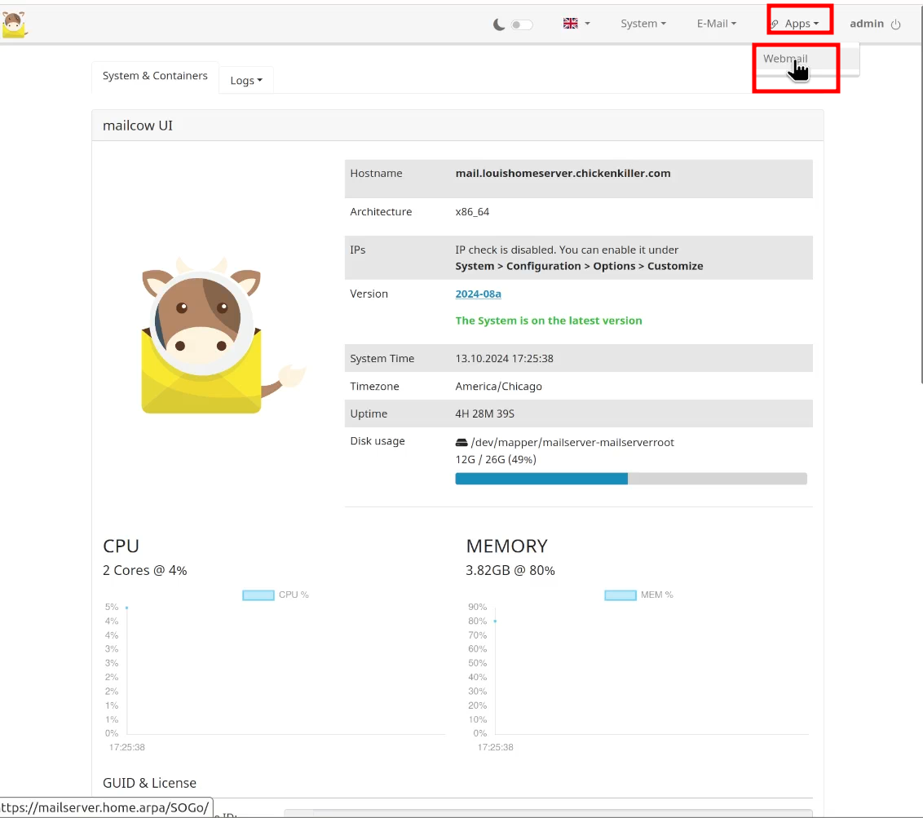The image size is (923, 818).
Task: Toggle the CPU % legend swatch
Action: [x=258, y=595]
